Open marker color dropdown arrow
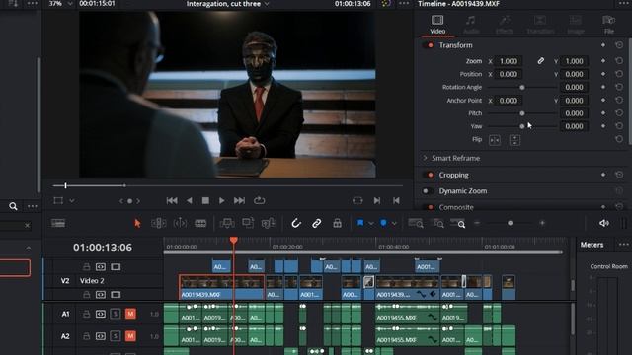The width and height of the screenshot is (632, 355). click(x=394, y=224)
